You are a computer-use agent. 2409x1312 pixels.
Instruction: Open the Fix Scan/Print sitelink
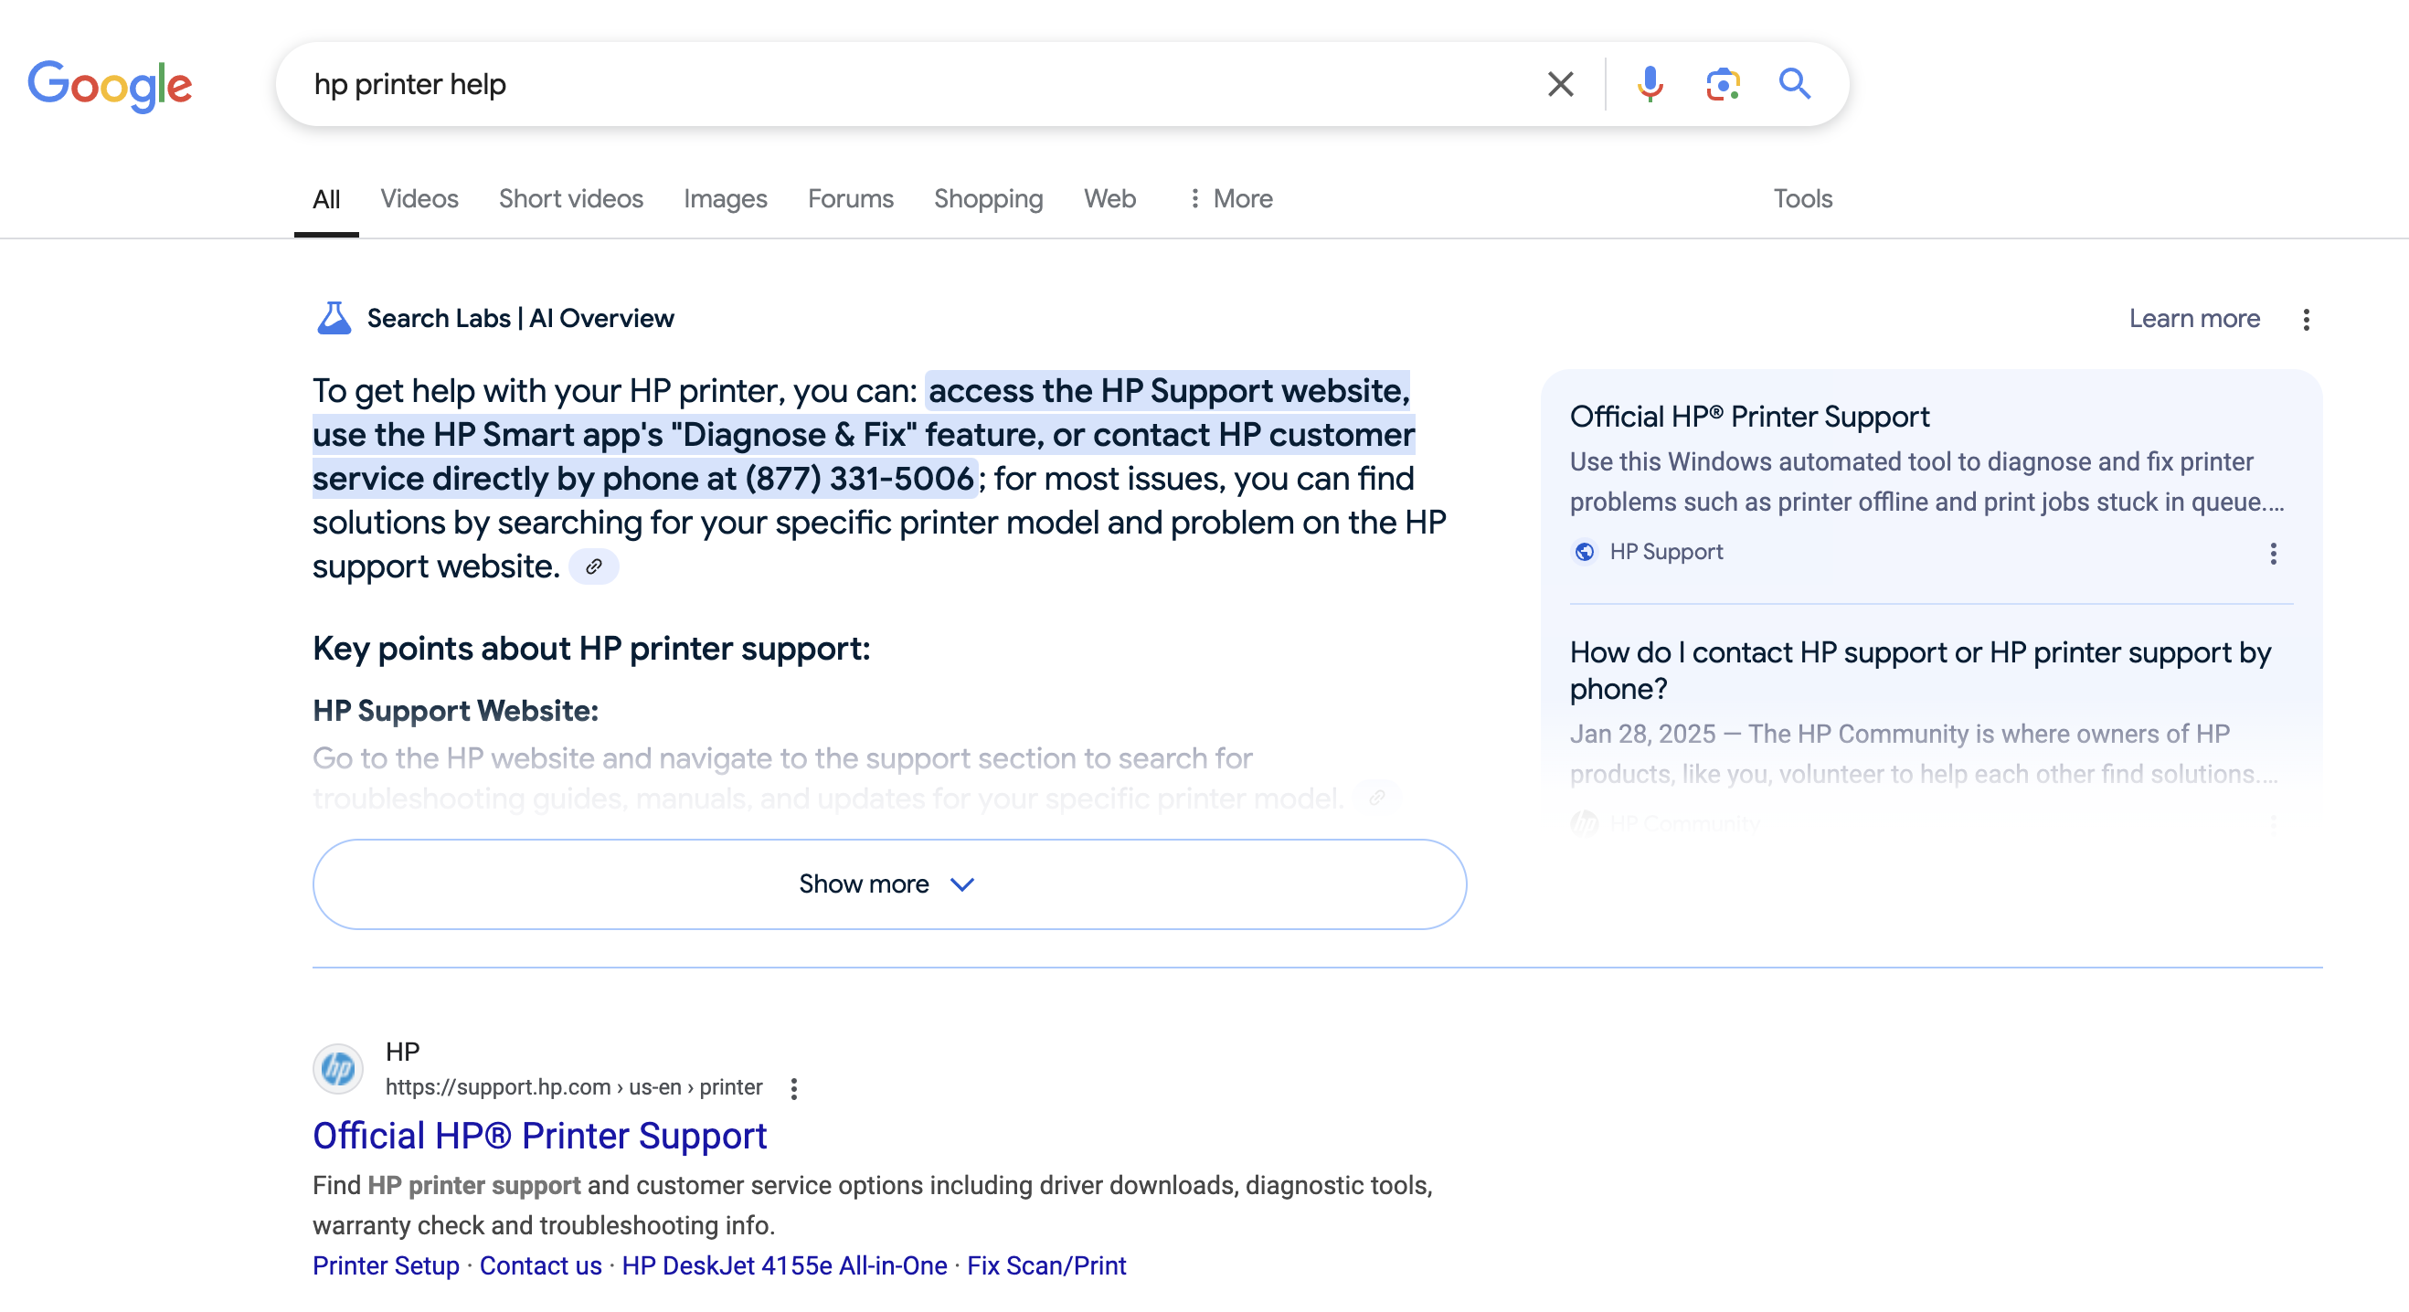click(1046, 1265)
